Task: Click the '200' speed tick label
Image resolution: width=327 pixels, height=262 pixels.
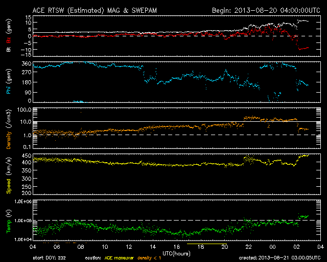Action: pyautogui.click(x=26, y=192)
